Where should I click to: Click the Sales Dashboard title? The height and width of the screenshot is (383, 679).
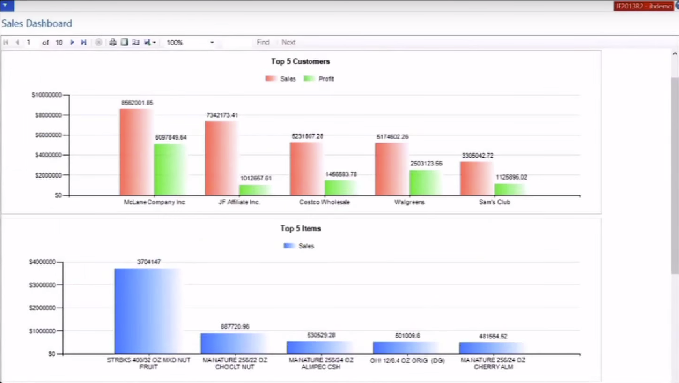[x=37, y=23]
